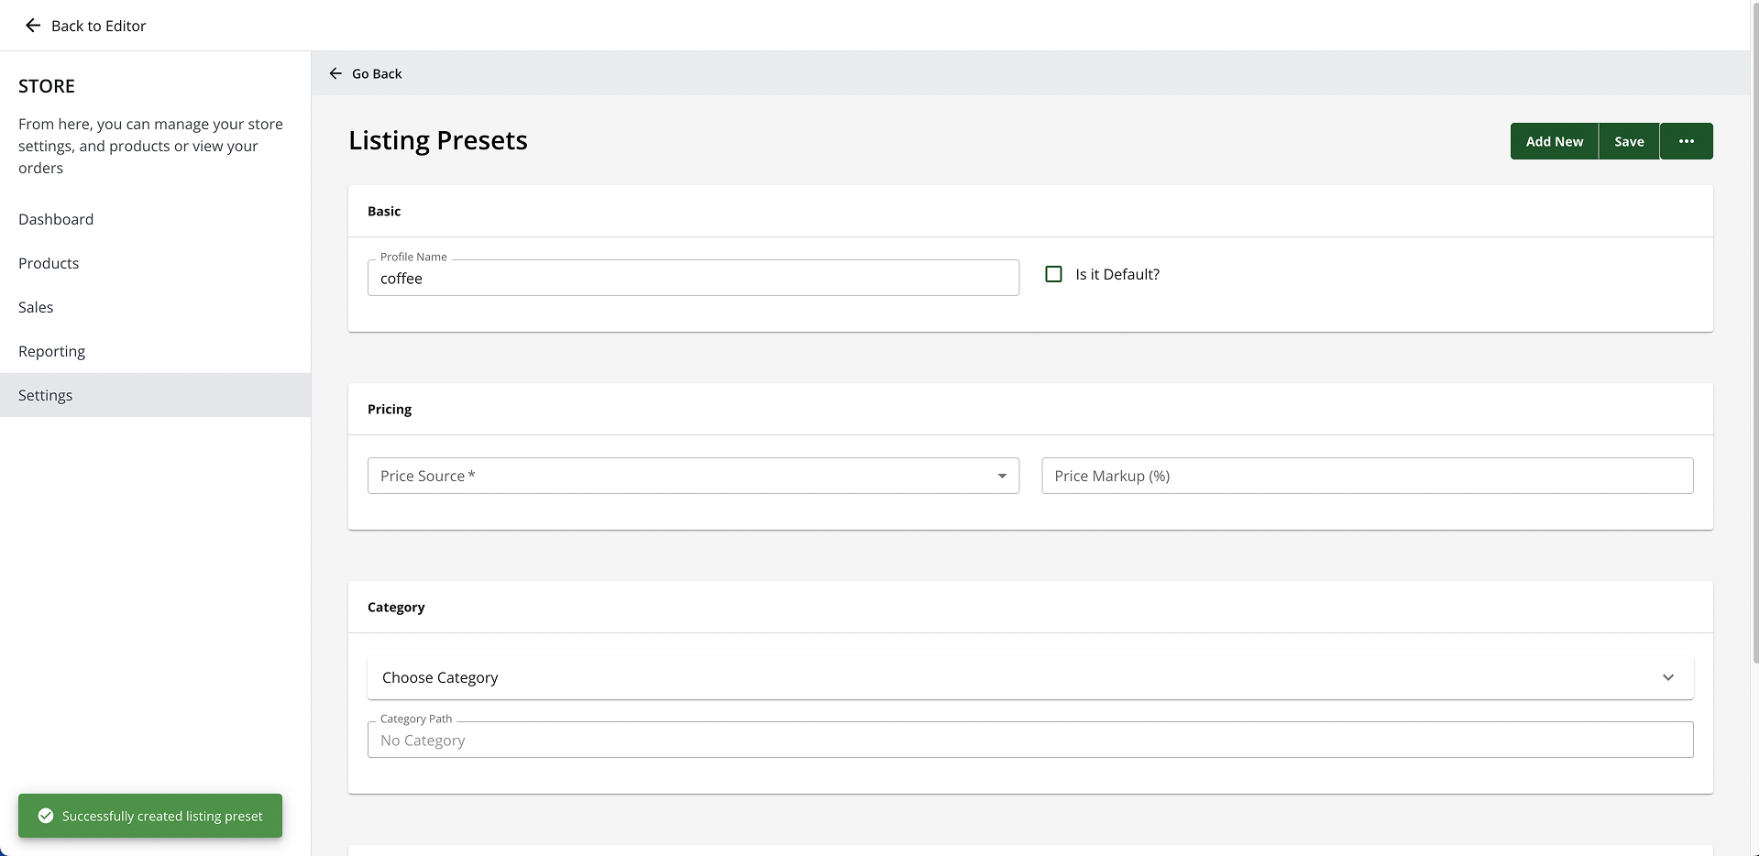Save the listing preset
This screenshot has height=856, width=1760.
pos(1629,141)
